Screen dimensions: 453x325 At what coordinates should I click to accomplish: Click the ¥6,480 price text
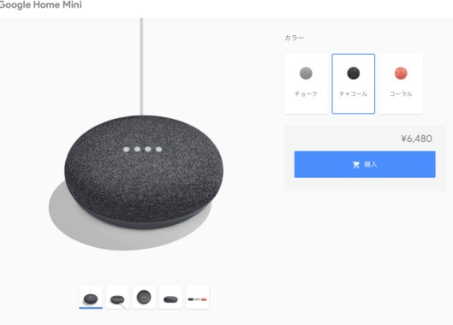click(x=416, y=139)
